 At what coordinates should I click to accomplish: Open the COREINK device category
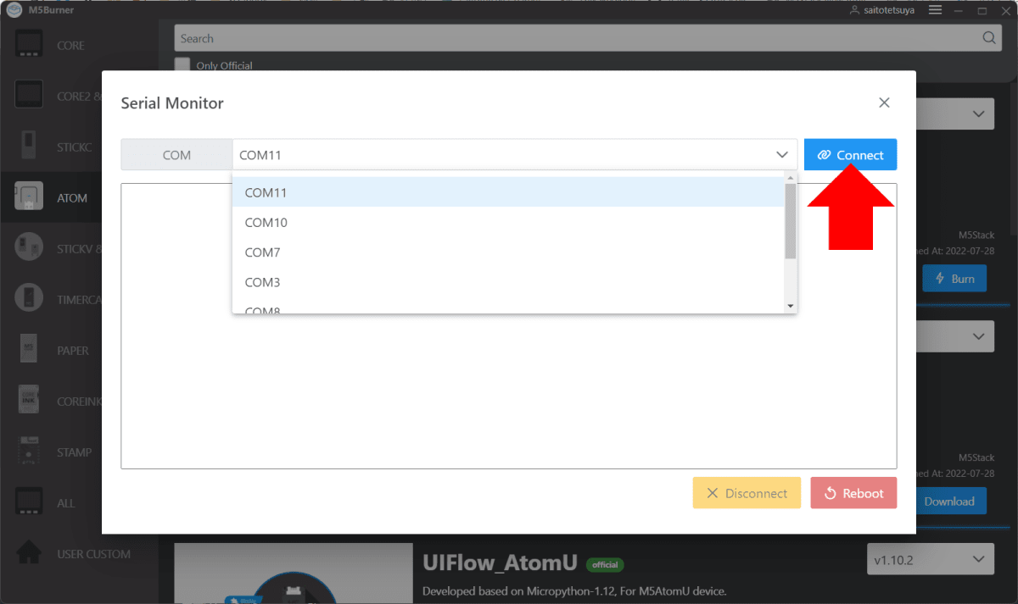click(x=79, y=401)
